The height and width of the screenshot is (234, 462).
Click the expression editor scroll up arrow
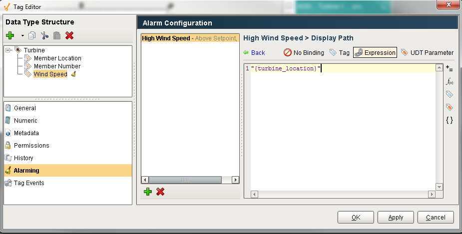point(440,68)
